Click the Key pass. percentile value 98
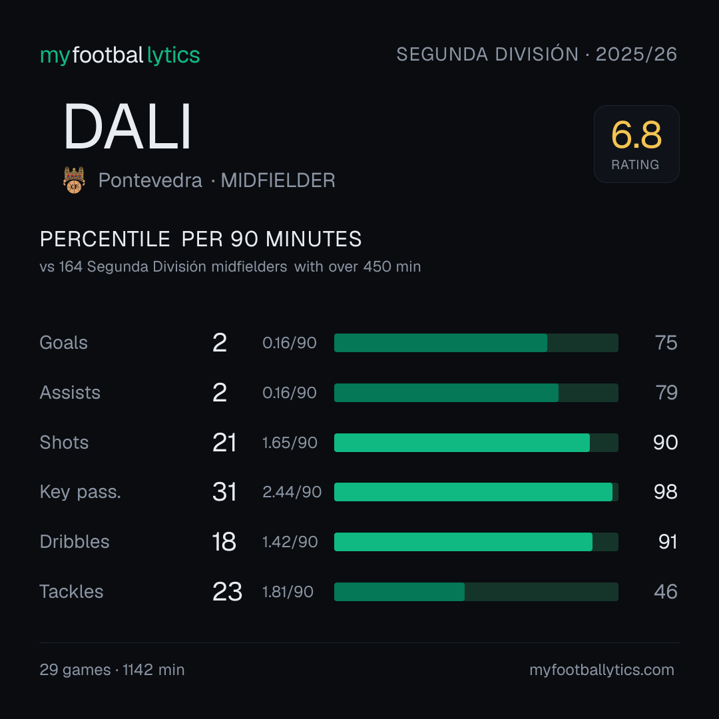 click(666, 492)
